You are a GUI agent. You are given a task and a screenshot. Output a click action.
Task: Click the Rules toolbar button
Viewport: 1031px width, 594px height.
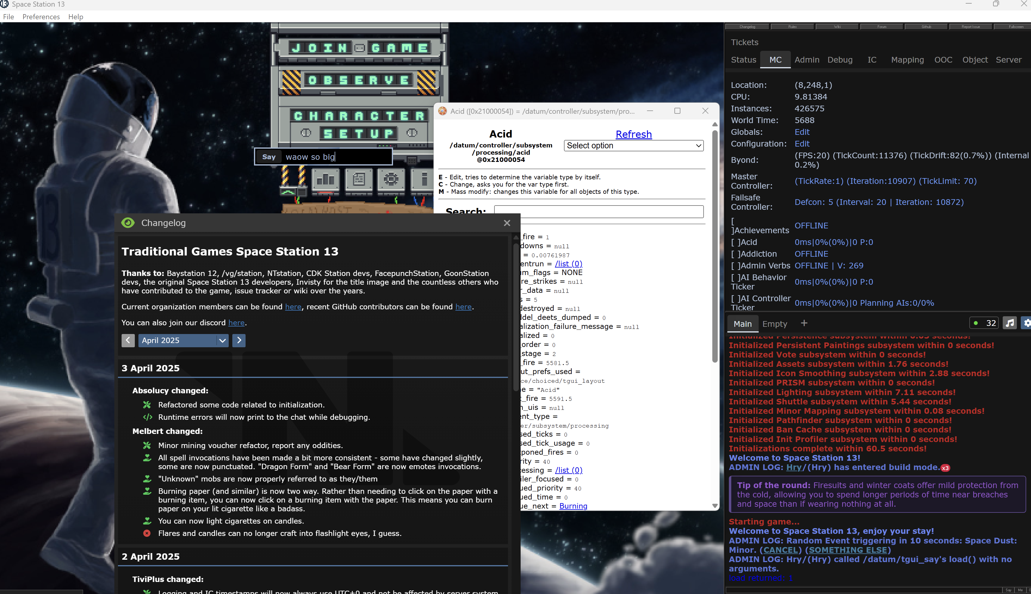pyautogui.click(x=792, y=27)
